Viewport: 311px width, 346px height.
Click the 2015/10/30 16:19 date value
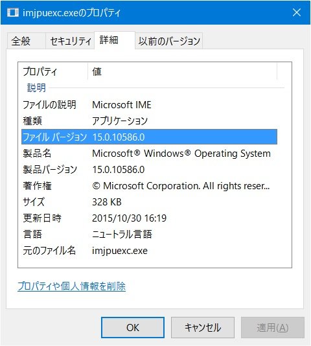129,218
